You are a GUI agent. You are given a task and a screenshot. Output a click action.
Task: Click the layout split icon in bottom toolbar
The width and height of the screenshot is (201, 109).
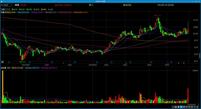(184, 107)
